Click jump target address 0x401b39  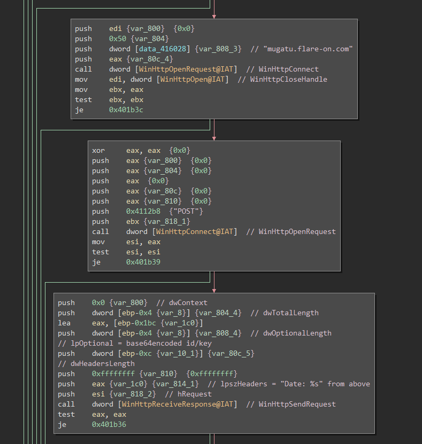pos(143,262)
